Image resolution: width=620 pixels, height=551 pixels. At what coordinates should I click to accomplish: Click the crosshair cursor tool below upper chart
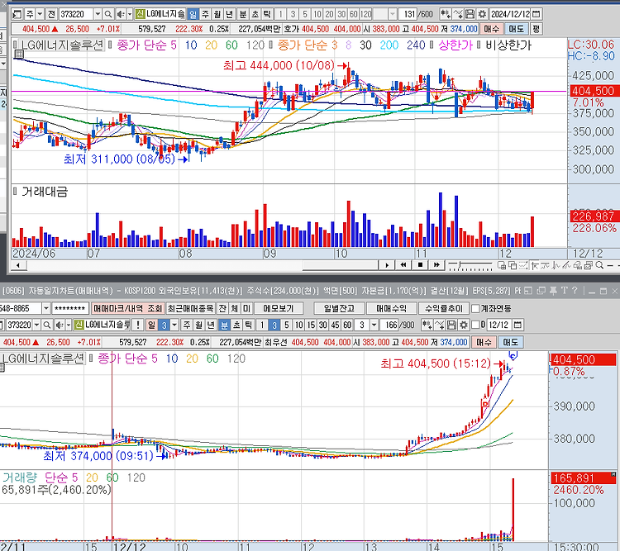click(535, 265)
